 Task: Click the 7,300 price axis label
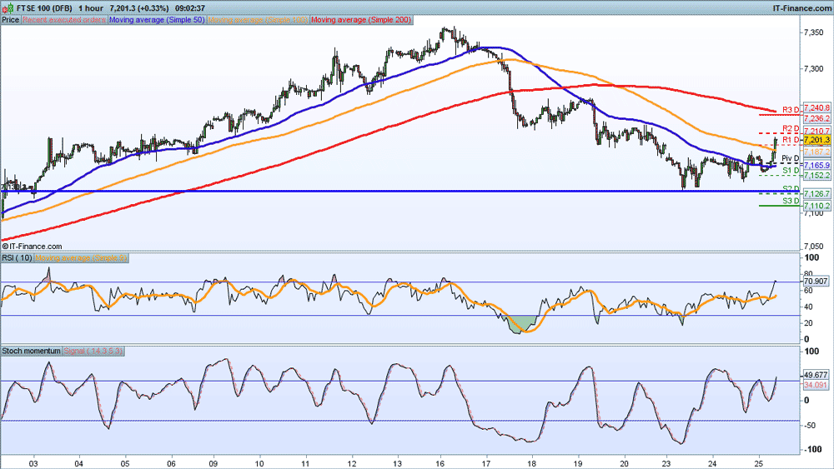click(x=814, y=69)
